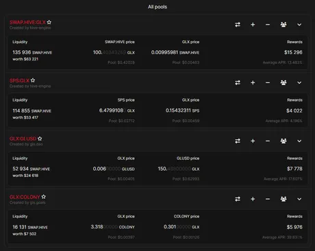Star the GLX:COLONY pool as favorite
The height and width of the screenshot is (251, 315).
point(44,197)
